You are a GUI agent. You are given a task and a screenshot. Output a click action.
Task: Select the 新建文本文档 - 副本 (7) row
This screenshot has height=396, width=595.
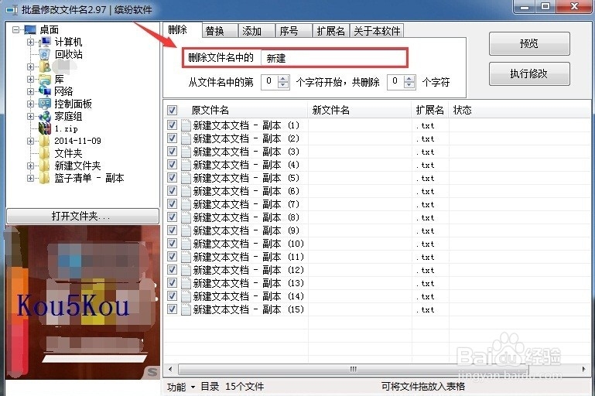click(377, 204)
